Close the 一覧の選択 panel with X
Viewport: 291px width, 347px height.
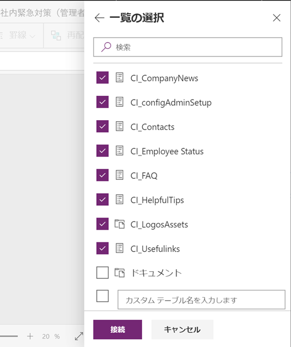[x=277, y=18]
